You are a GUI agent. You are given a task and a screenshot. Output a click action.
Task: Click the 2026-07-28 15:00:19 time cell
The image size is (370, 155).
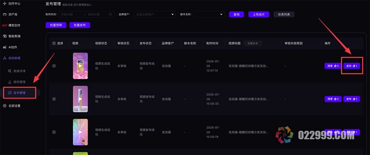213,132
